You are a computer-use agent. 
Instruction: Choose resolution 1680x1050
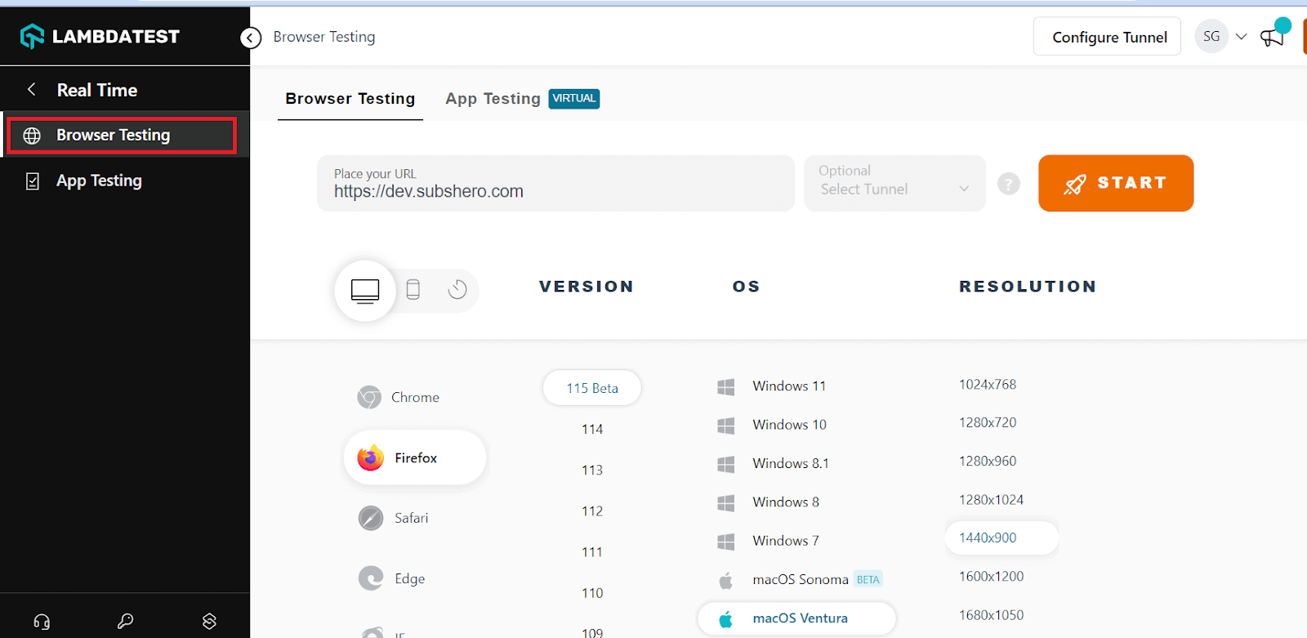pyautogui.click(x=991, y=614)
